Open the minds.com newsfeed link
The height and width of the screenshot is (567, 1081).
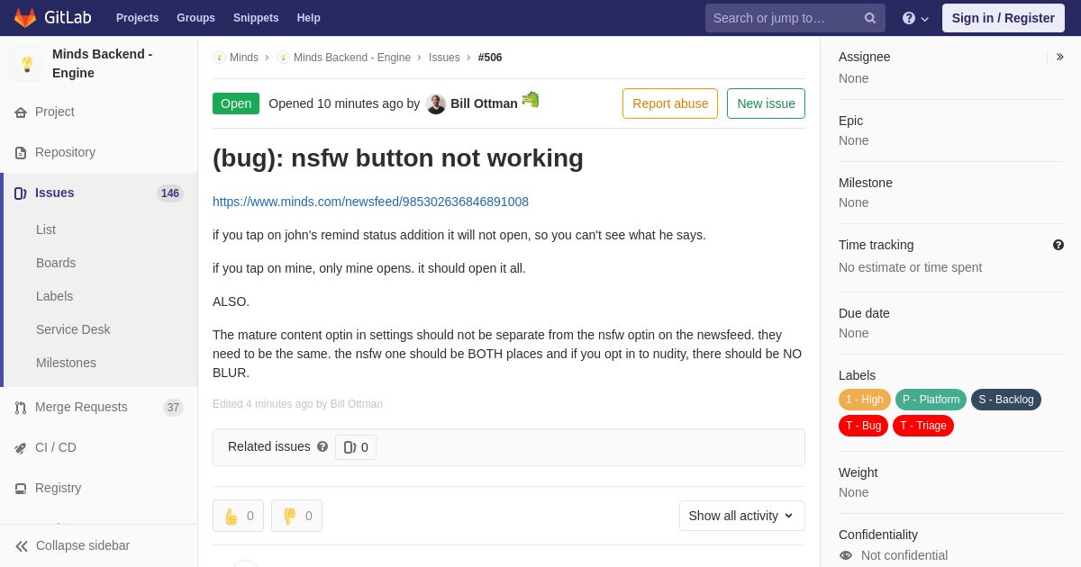[370, 202]
